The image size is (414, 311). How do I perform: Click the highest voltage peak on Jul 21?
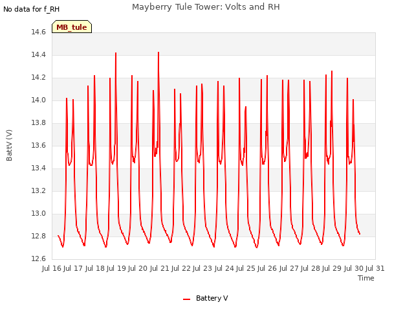click(158, 52)
